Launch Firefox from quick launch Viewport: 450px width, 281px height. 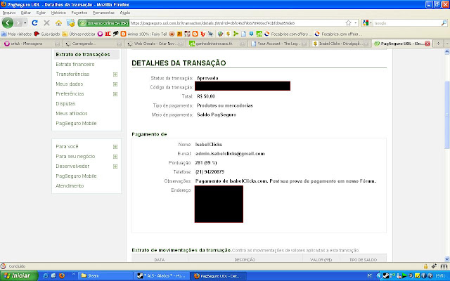62,276
